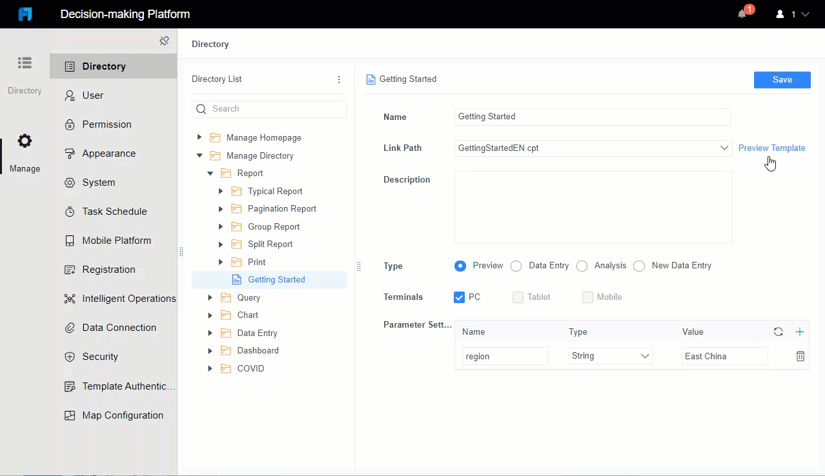Select Preview type radio button
Screen dimensions: 825x476
[460, 266]
